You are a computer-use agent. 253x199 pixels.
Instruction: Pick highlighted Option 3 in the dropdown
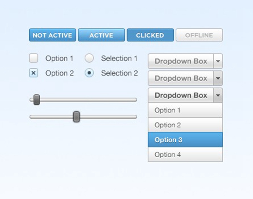[185, 140]
